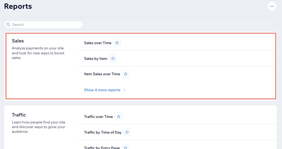Click into the Search reports field

click(43, 24)
